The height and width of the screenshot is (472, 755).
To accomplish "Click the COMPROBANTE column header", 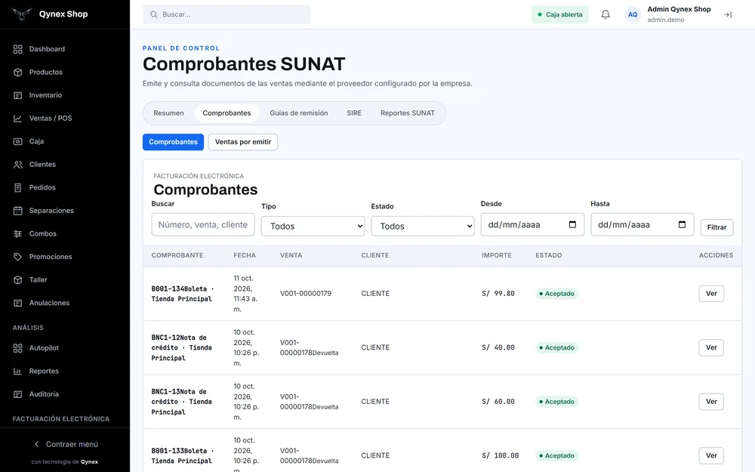I will click(177, 256).
